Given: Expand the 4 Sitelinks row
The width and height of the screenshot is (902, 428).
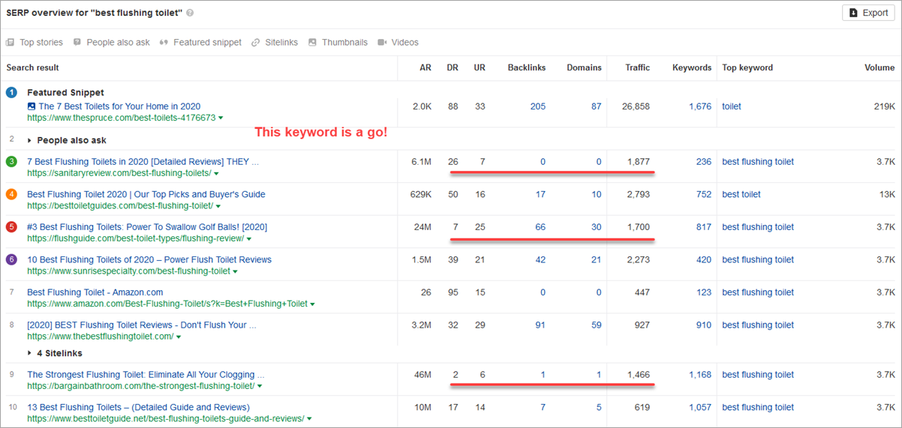Looking at the screenshot, I should click(x=30, y=353).
